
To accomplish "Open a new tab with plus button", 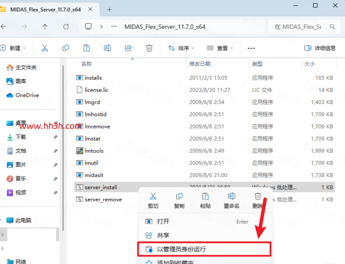I will [x=109, y=10].
